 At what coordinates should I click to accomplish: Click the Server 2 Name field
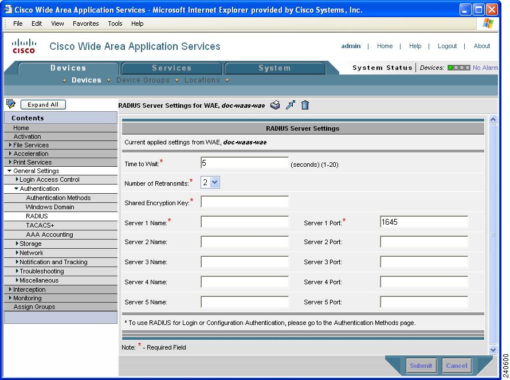coord(245,242)
